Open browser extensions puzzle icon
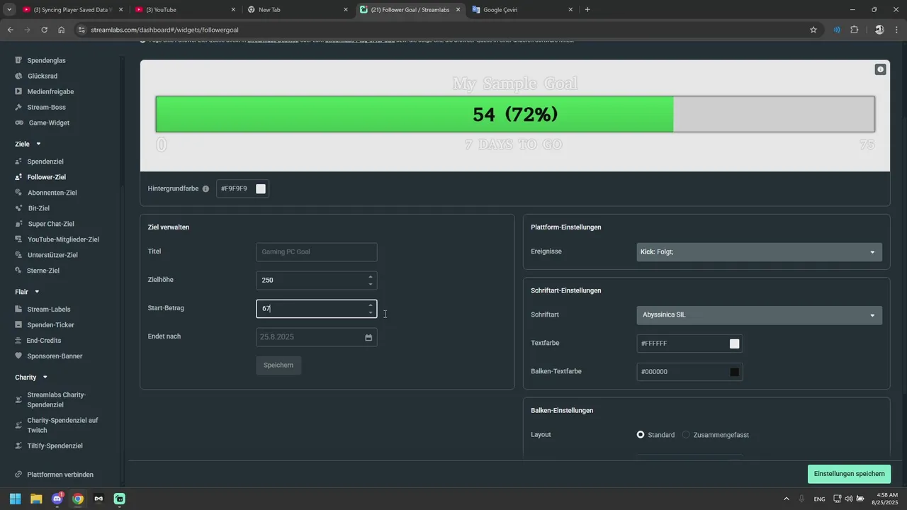 tap(854, 30)
